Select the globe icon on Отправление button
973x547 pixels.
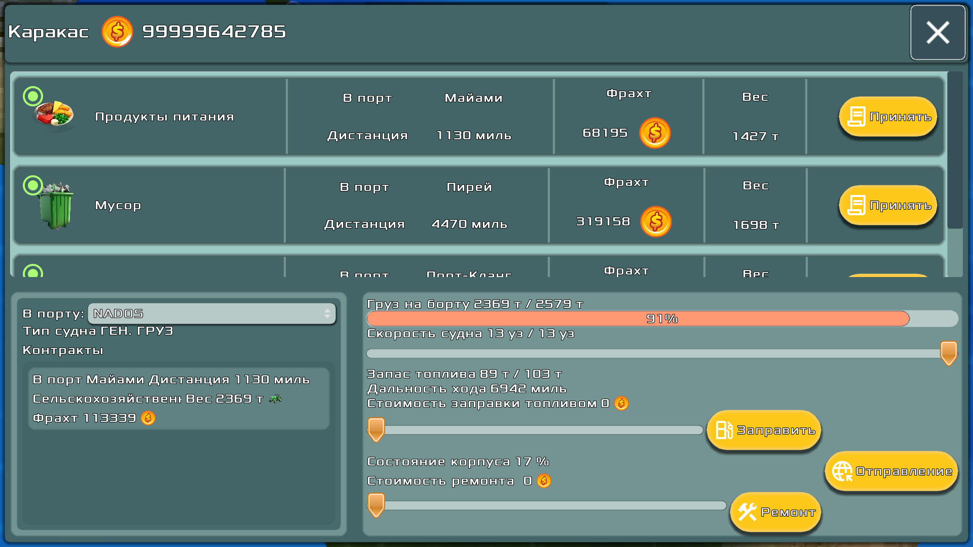pyautogui.click(x=841, y=471)
